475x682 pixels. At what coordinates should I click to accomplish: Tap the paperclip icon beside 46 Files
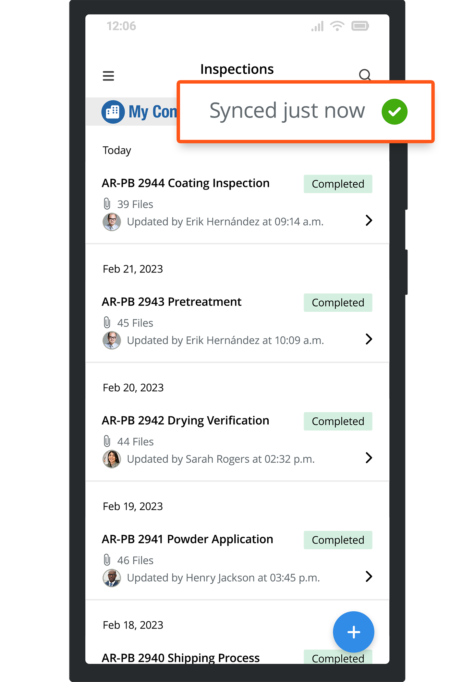[107, 560]
